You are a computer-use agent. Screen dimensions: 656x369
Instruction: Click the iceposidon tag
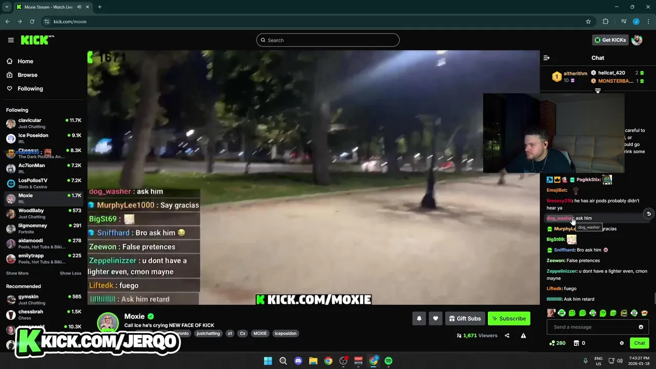coord(285,333)
